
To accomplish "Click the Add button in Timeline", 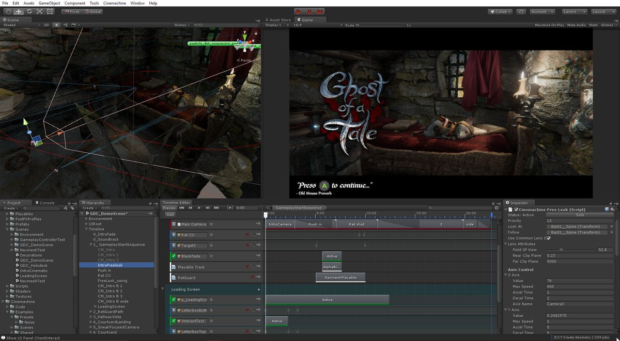I will [170, 214].
